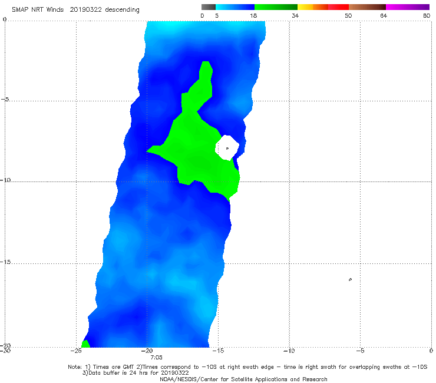Click the brown 50–64 color bar segment
The height and width of the screenshot is (383, 436).
367,7
